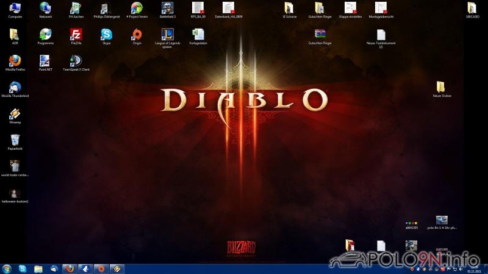488x274 pixels.
Task: Launch Origin from the desktop shortcut
Action: point(137,37)
